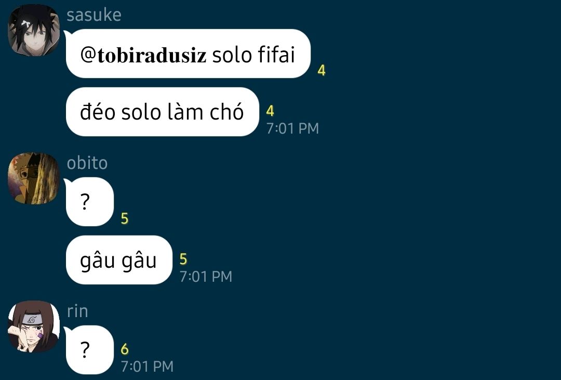Click the count 5 beside obito's '?' bubble
This screenshot has height=380, width=561.
pos(125,218)
